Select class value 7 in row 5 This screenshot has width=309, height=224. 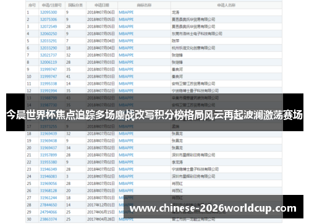click(67, 41)
